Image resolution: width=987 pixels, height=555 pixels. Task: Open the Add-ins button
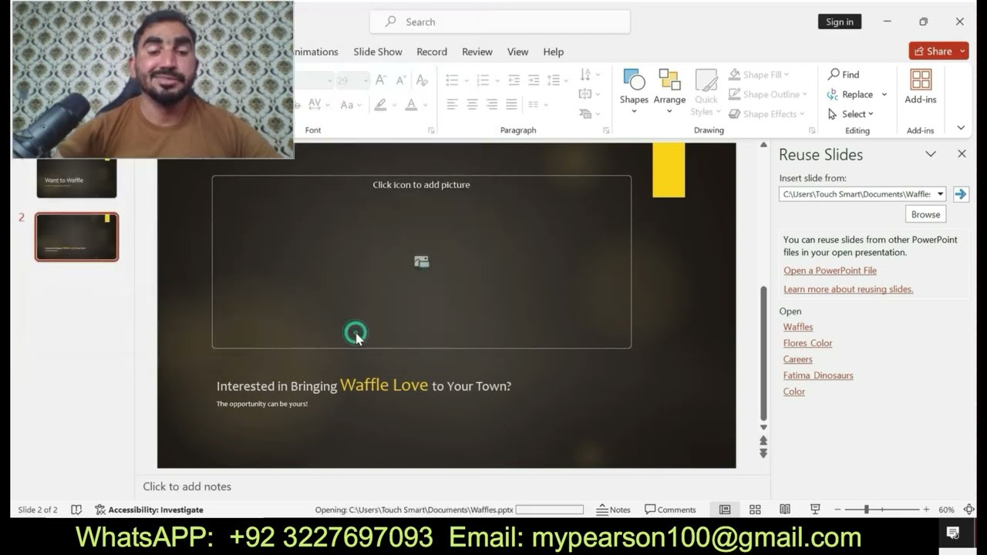coord(921,86)
